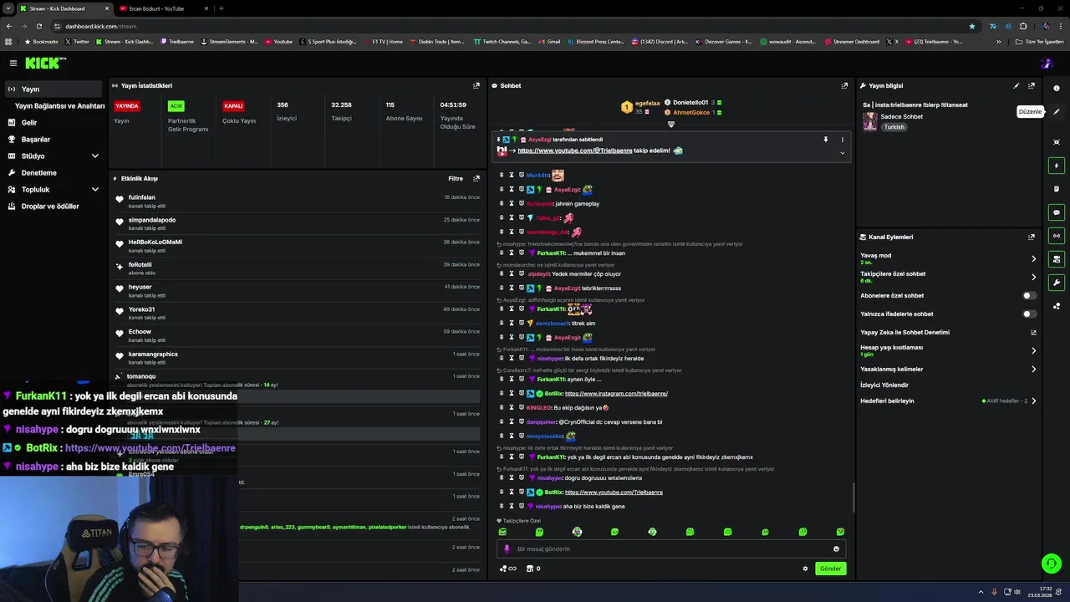
Task: Expand the Stüdyo sidebar section
Action: click(94, 156)
